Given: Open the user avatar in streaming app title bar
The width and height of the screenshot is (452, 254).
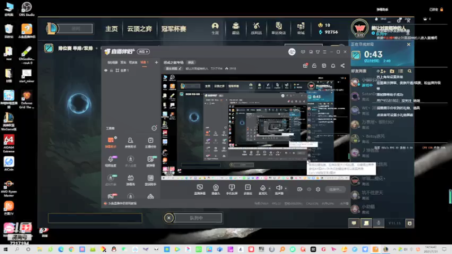Looking at the screenshot, I should tap(292, 52).
